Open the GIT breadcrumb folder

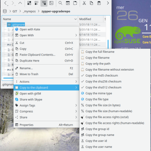15,11
